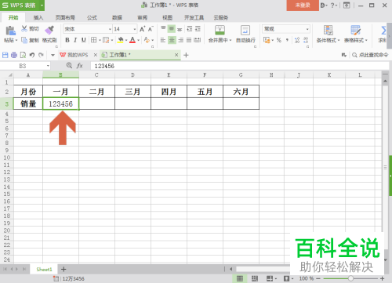Click the AutoSum sigma icon
Screen dimensions: 392x283
(x=383, y=31)
